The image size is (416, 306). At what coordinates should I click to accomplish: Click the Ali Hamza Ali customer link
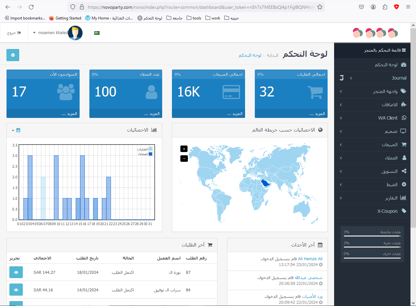pyautogui.click(x=310, y=259)
